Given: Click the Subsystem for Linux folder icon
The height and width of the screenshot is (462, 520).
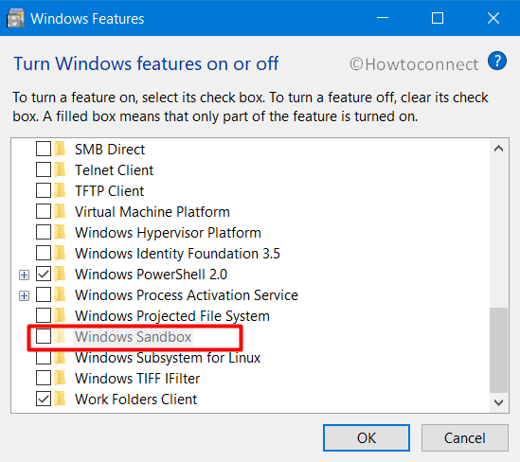Looking at the screenshot, I should click(x=60, y=357).
